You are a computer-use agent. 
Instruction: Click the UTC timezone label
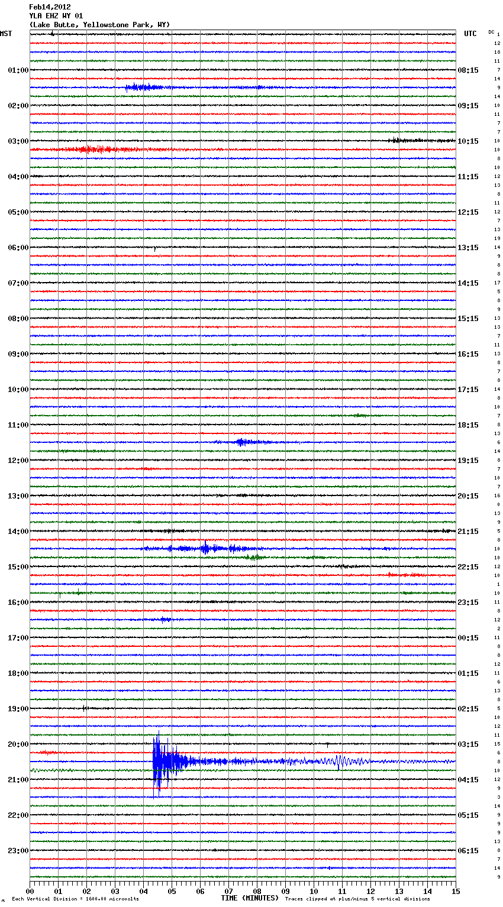point(470,34)
